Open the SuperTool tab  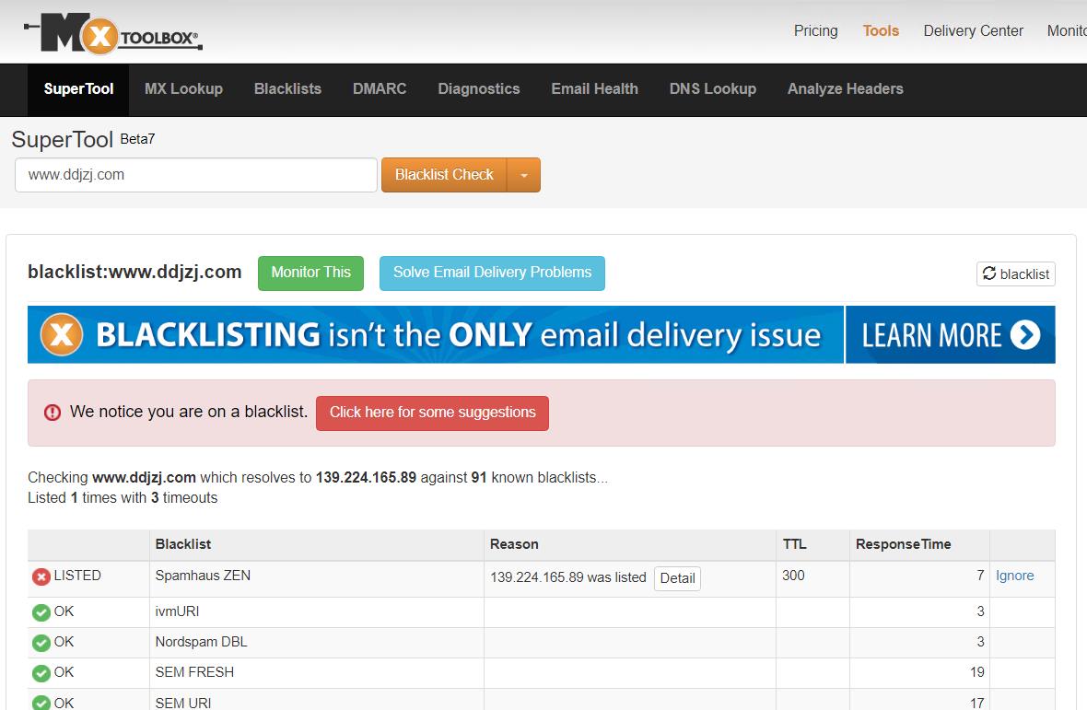78,89
